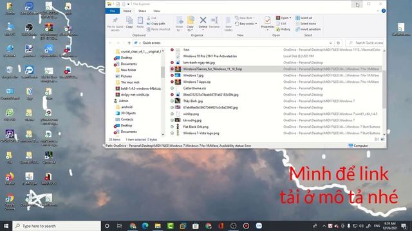Select New folder in navigation pane
Image resolution: width=412 pixels, height=231 pixels.
(128, 70)
